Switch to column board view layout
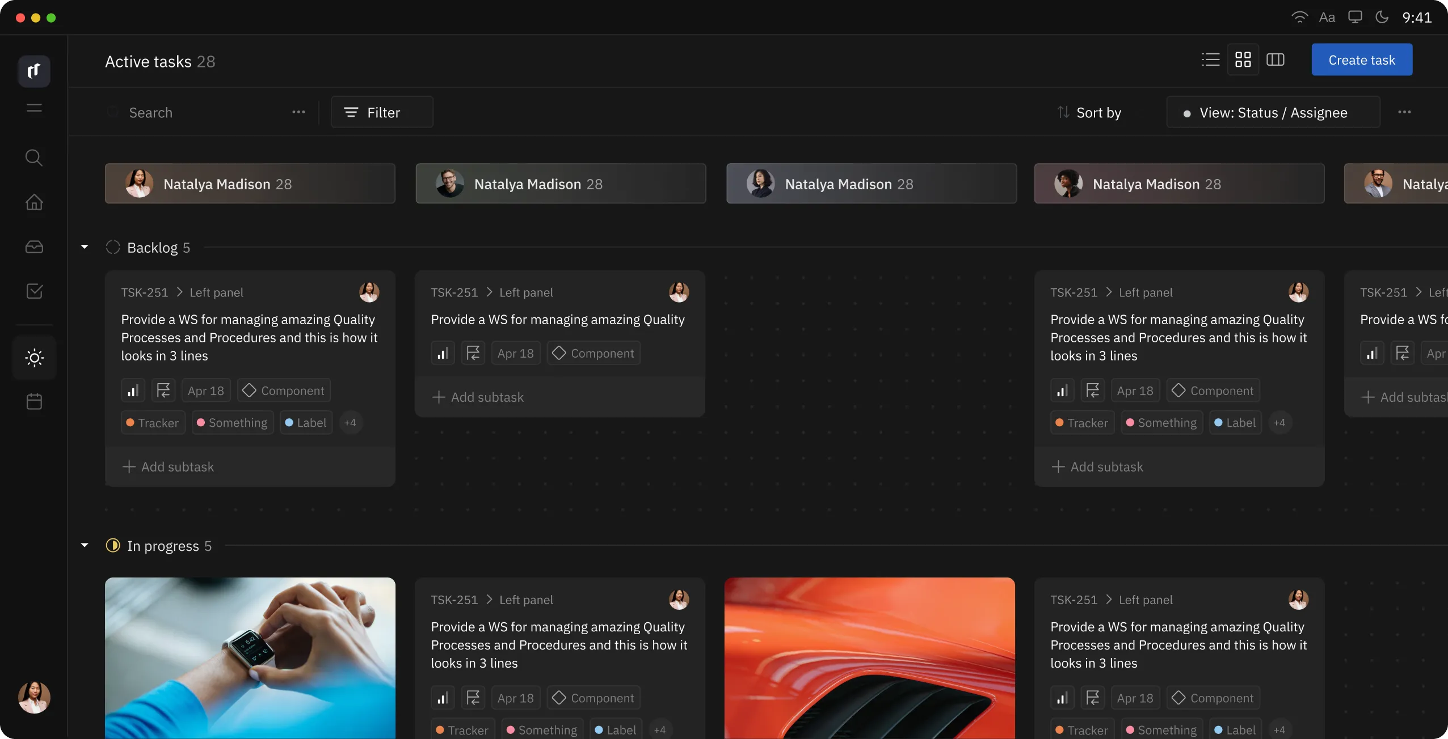 coord(1276,60)
